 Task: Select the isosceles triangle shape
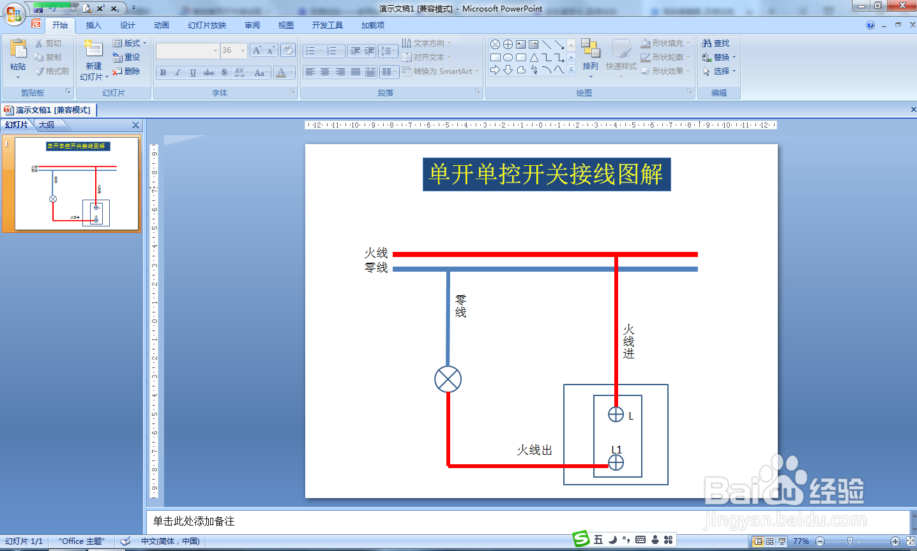click(534, 57)
